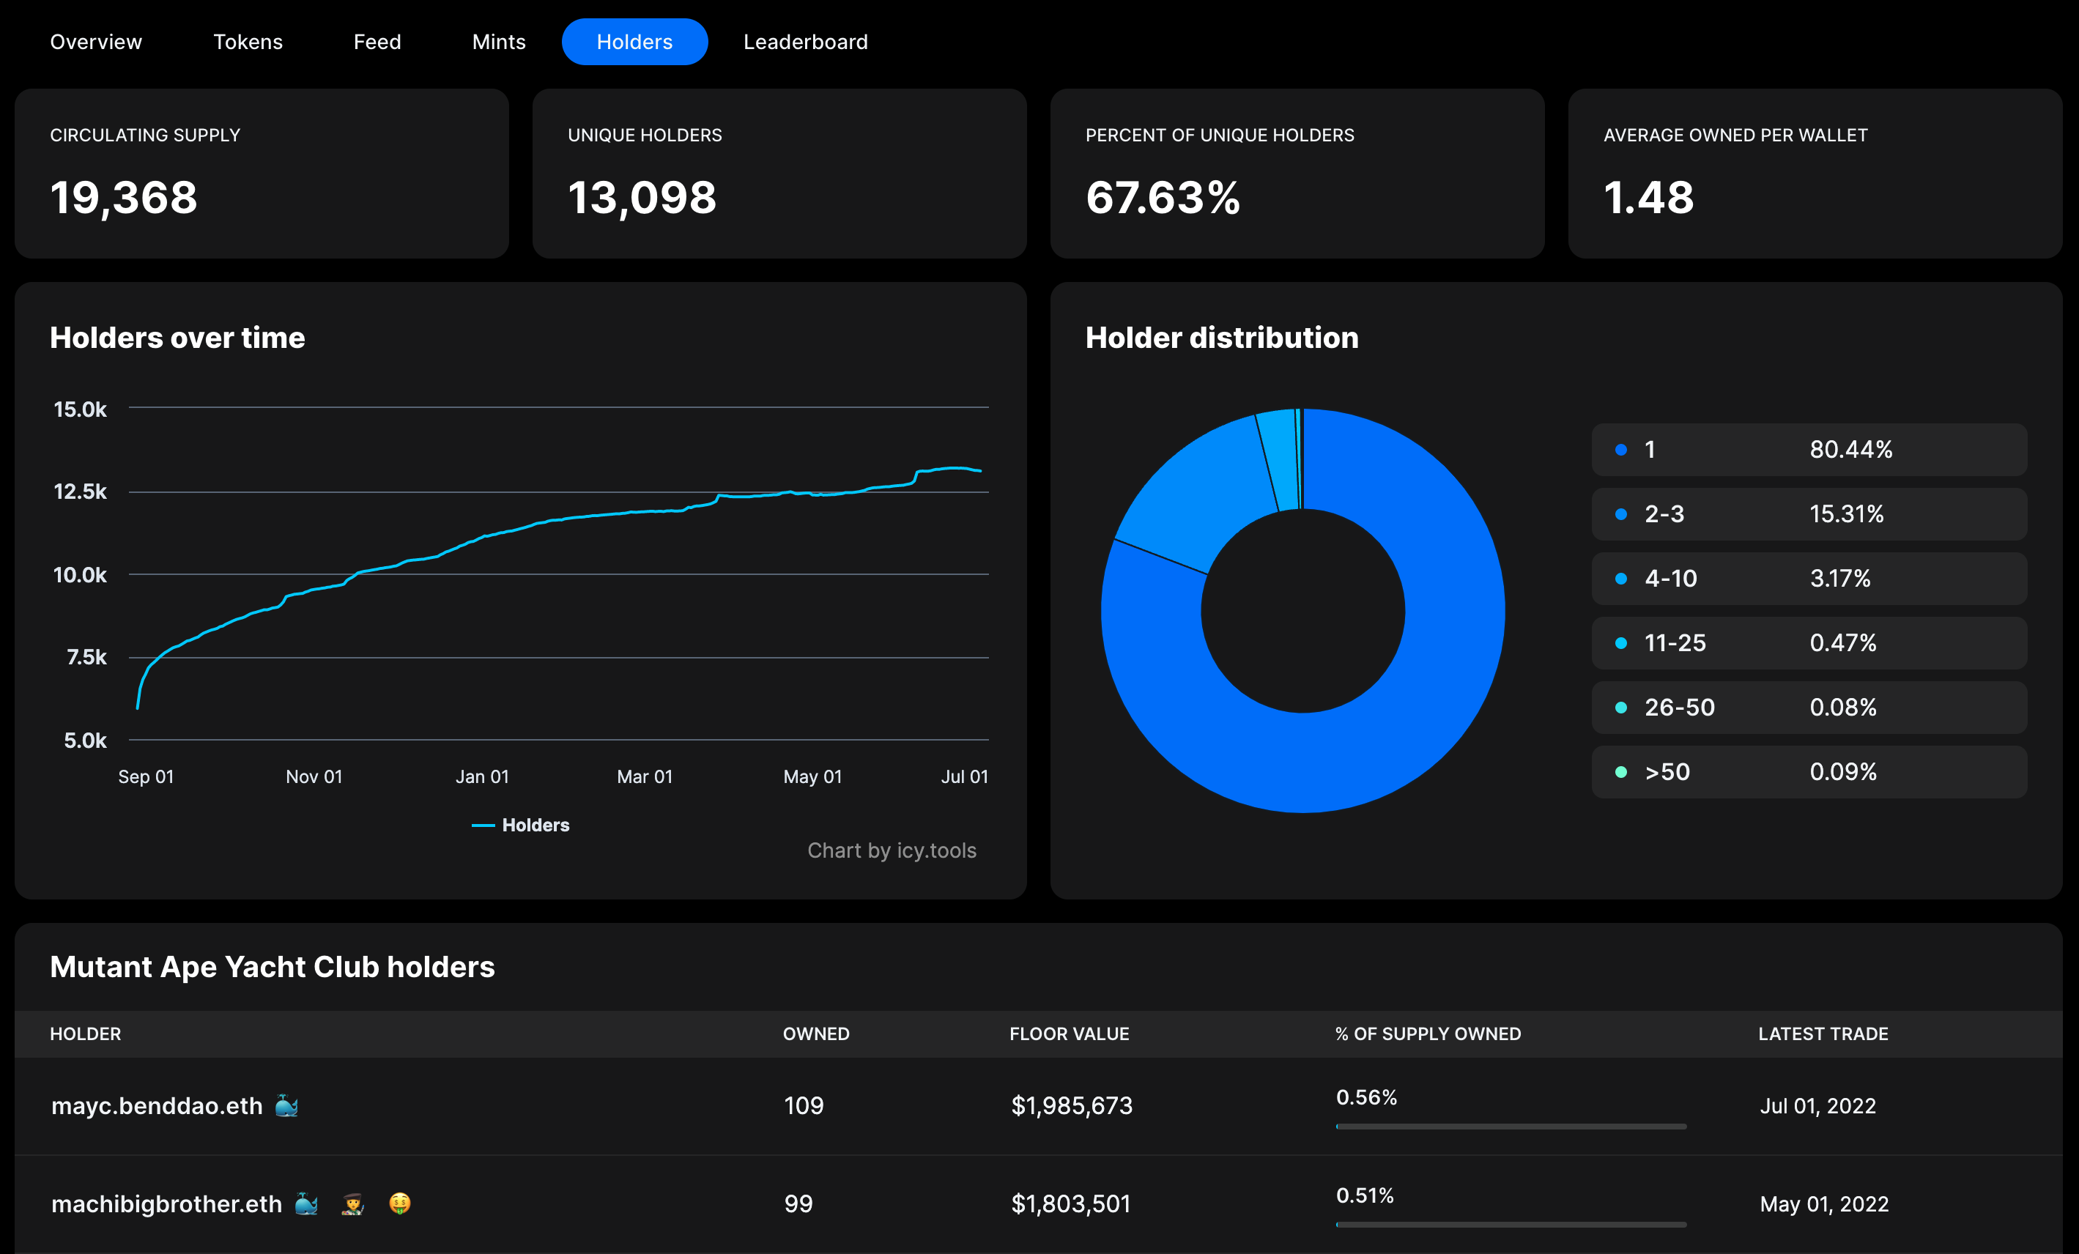Image resolution: width=2079 pixels, height=1254 pixels.
Task: Click the Holders over time heading
Action: pos(177,338)
